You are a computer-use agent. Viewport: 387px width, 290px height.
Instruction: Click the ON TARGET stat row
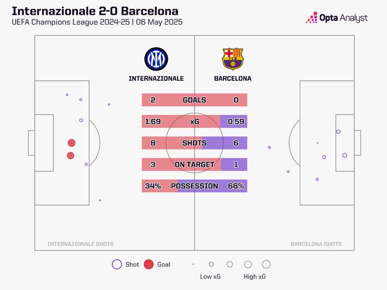194,165
